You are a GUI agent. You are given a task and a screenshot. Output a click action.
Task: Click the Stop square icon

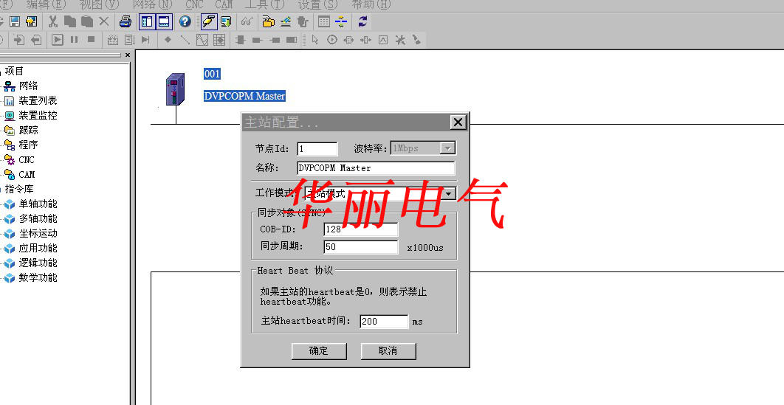91,39
